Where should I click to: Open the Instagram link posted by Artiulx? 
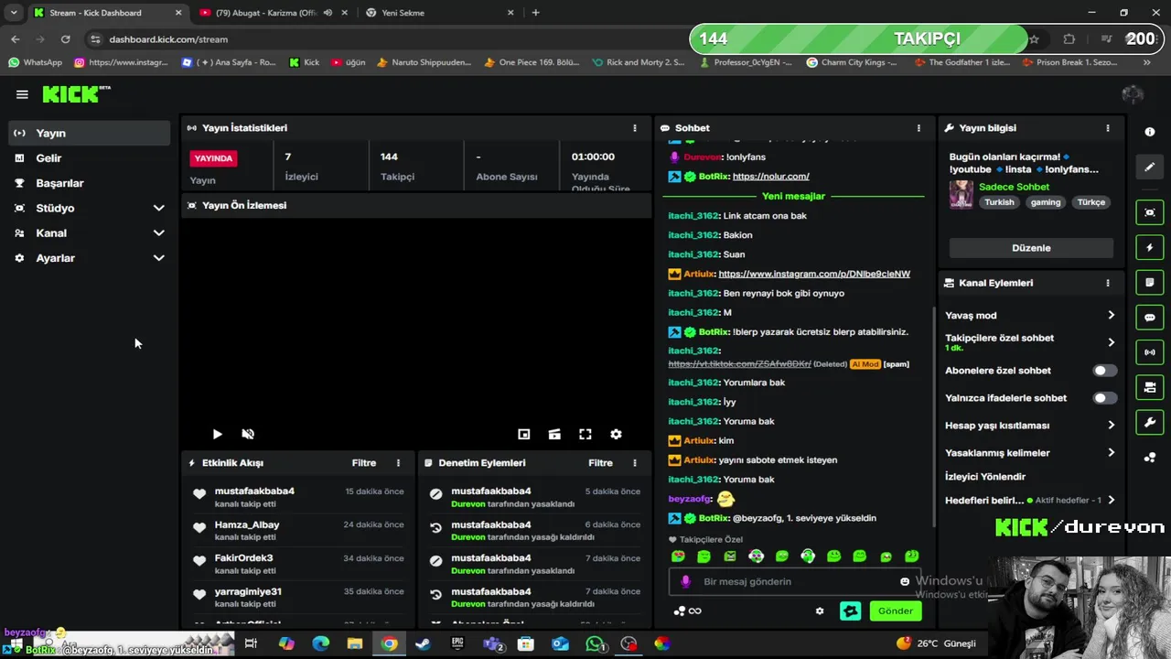click(814, 274)
